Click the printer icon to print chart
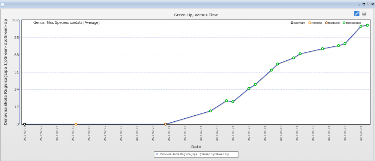 tap(364, 13)
